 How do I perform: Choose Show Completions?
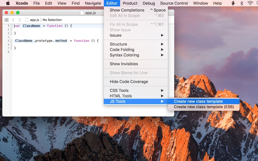pyautogui.click(x=136, y=10)
